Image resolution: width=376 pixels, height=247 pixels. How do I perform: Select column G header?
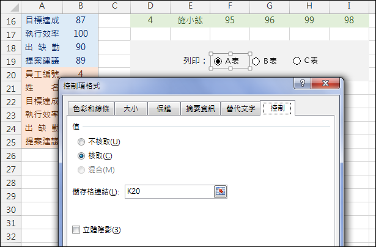tap(270, 6)
